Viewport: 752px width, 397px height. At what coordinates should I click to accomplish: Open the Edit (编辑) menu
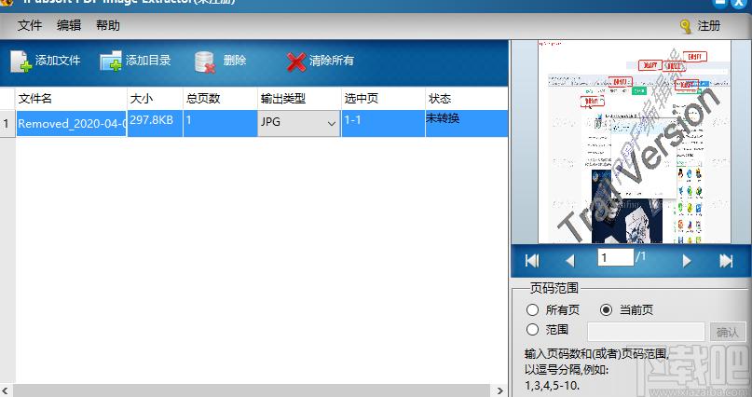pos(69,26)
